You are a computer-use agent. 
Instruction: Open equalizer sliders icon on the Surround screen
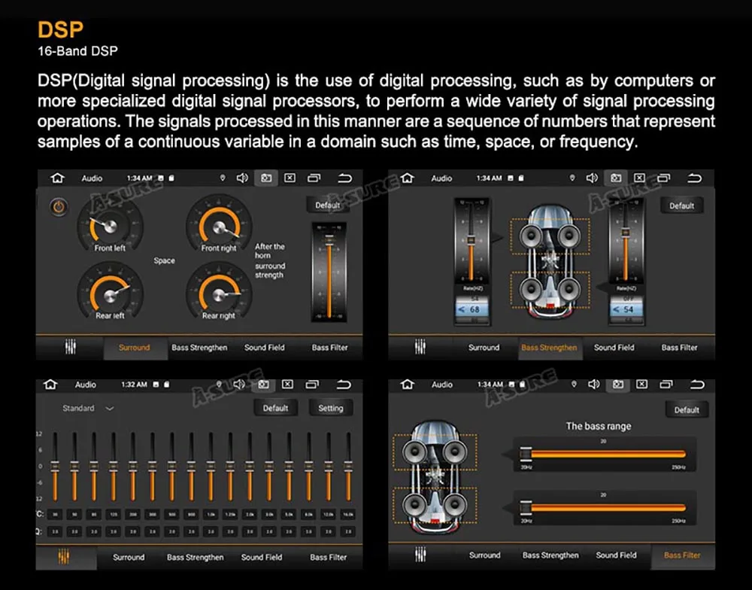click(71, 347)
